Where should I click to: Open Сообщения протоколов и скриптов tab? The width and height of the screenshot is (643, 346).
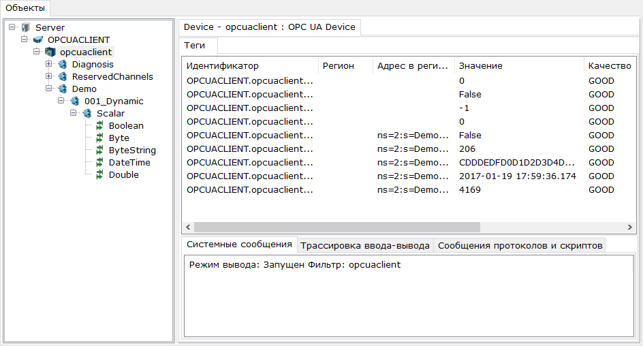point(520,246)
